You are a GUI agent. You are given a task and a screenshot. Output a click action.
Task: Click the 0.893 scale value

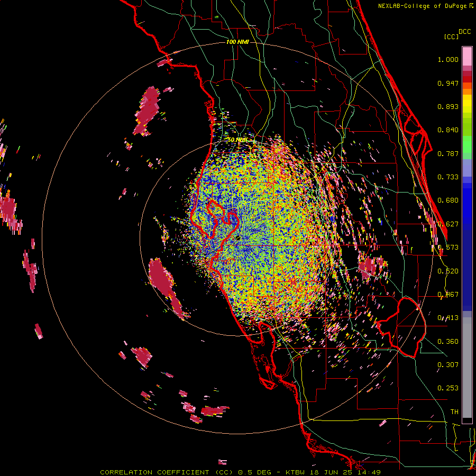(448, 106)
